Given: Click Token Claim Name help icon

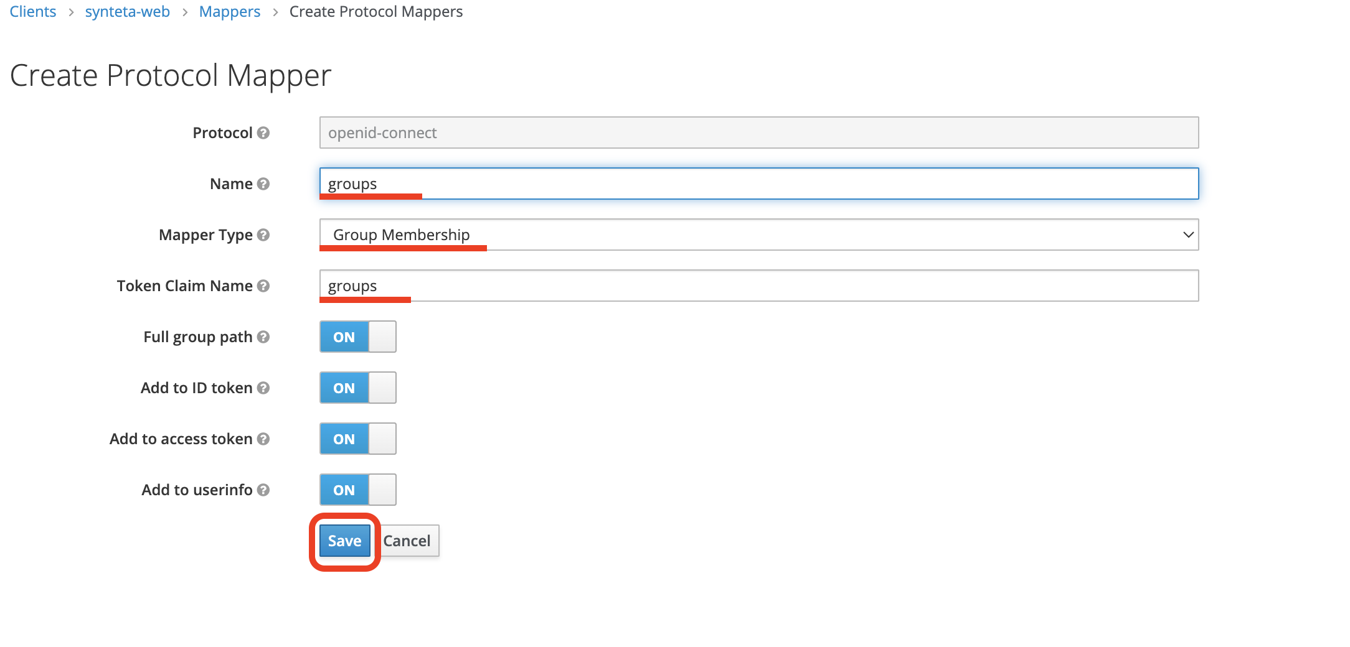Looking at the screenshot, I should click(x=263, y=286).
